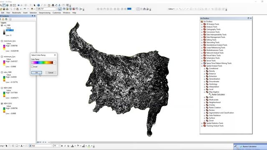Click Cancel in Select Color Ramp dialog
The image size is (267, 150).
[x=51, y=72]
